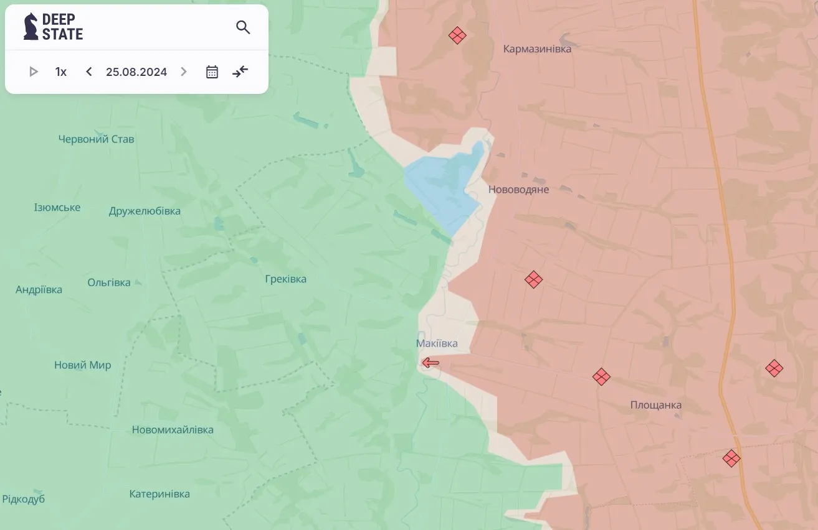The height and width of the screenshot is (530, 818).
Task: Click the jump-to-latest-date arrows icon
Action: click(240, 72)
